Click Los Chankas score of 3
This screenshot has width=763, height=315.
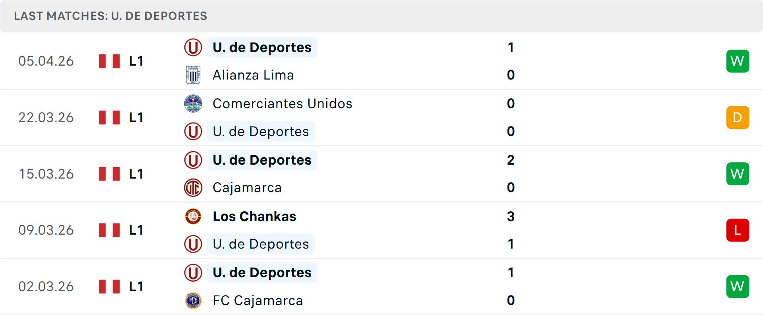(x=511, y=216)
